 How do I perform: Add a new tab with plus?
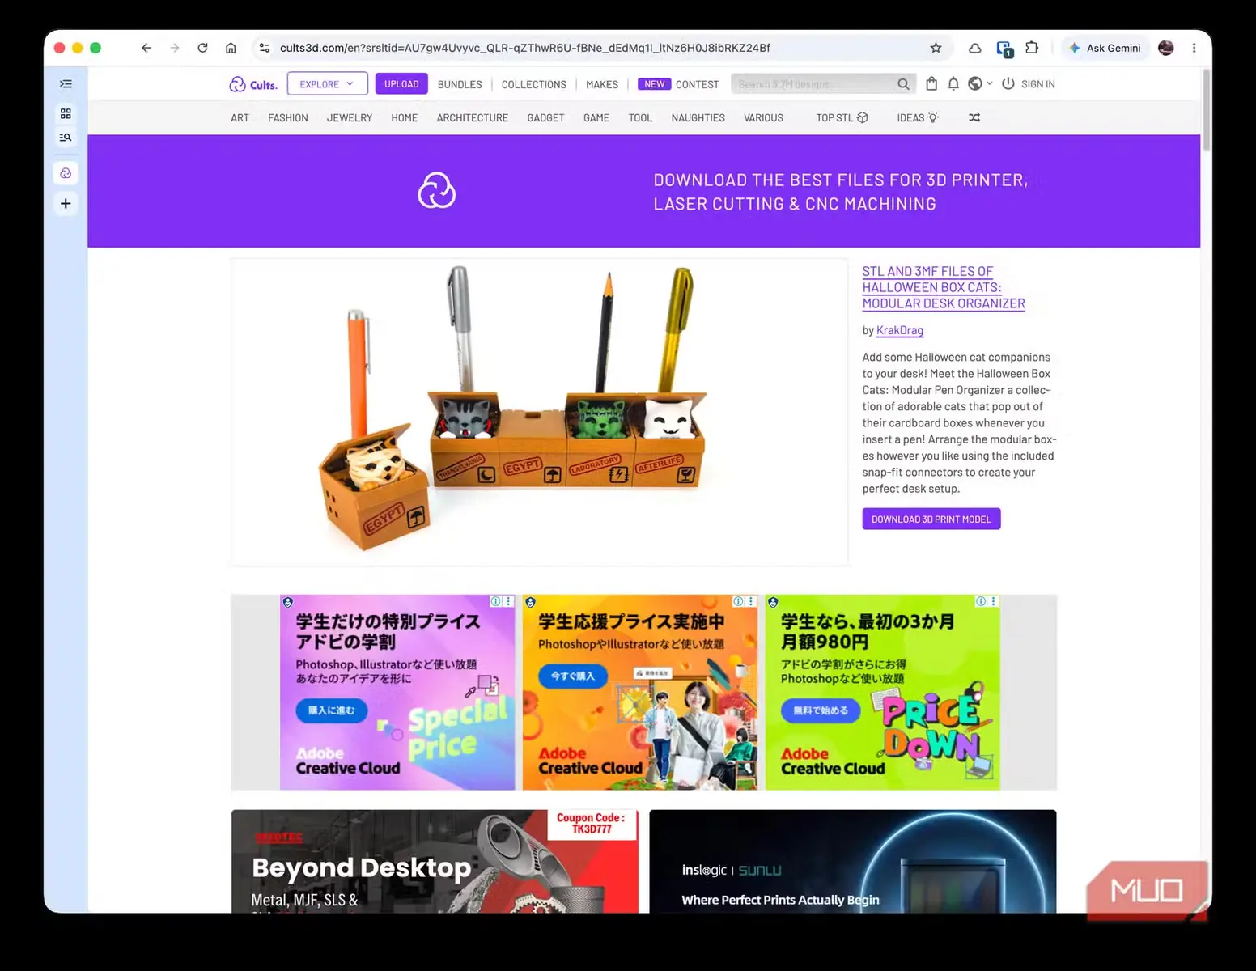tap(66, 204)
